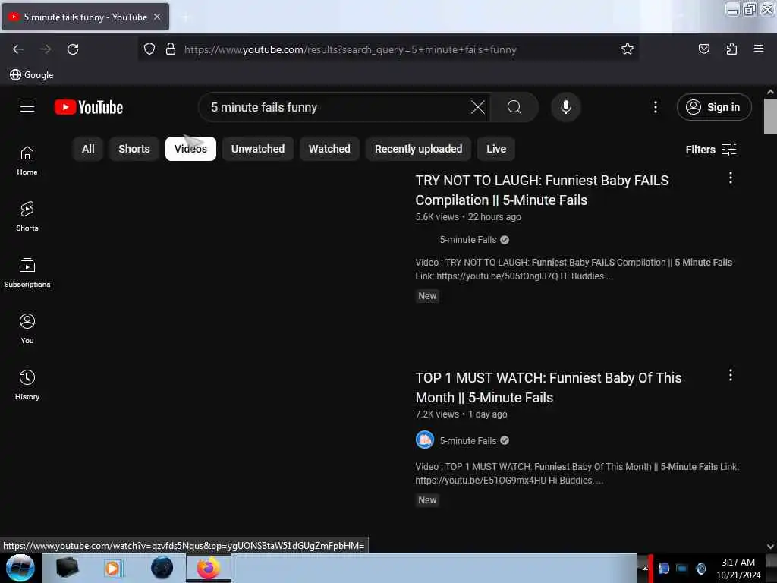This screenshot has height=583, width=777.
Task: Open YouTube settings three-dot menu
Action: tap(655, 107)
